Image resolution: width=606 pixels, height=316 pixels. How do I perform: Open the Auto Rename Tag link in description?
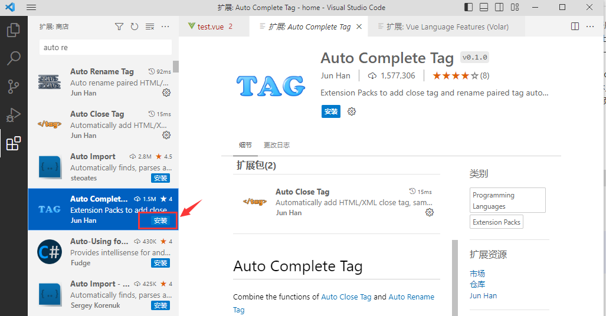[x=411, y=297]
